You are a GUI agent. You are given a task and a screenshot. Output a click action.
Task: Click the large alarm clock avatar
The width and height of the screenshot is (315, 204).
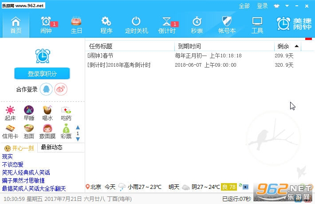(x=43, y=56)
